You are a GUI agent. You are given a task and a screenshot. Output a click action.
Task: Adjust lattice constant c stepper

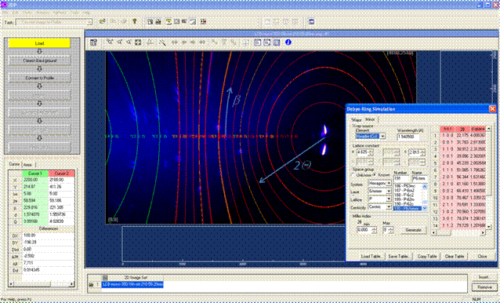[423, 152]
